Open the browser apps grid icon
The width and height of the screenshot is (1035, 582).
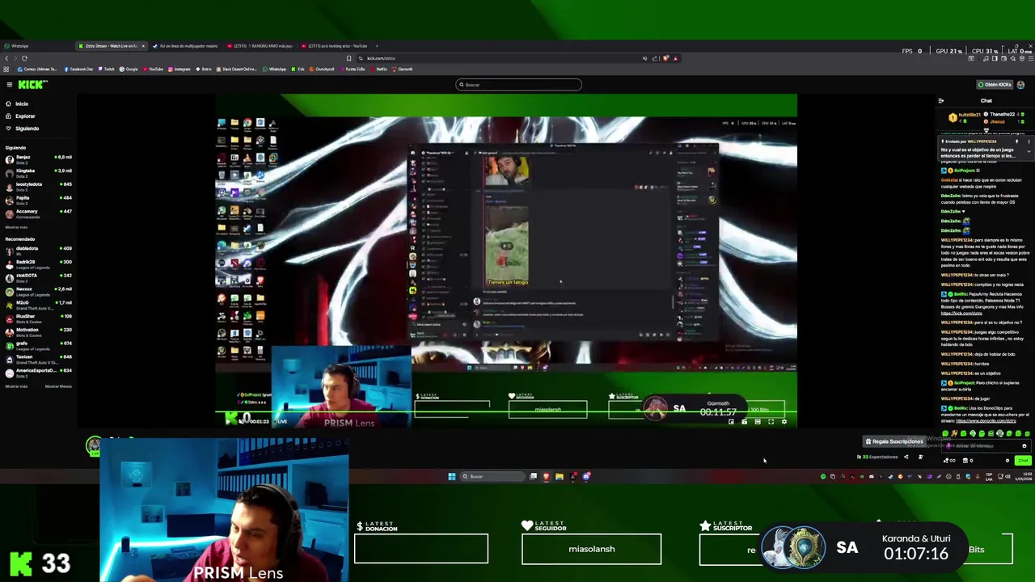(6, 70)
